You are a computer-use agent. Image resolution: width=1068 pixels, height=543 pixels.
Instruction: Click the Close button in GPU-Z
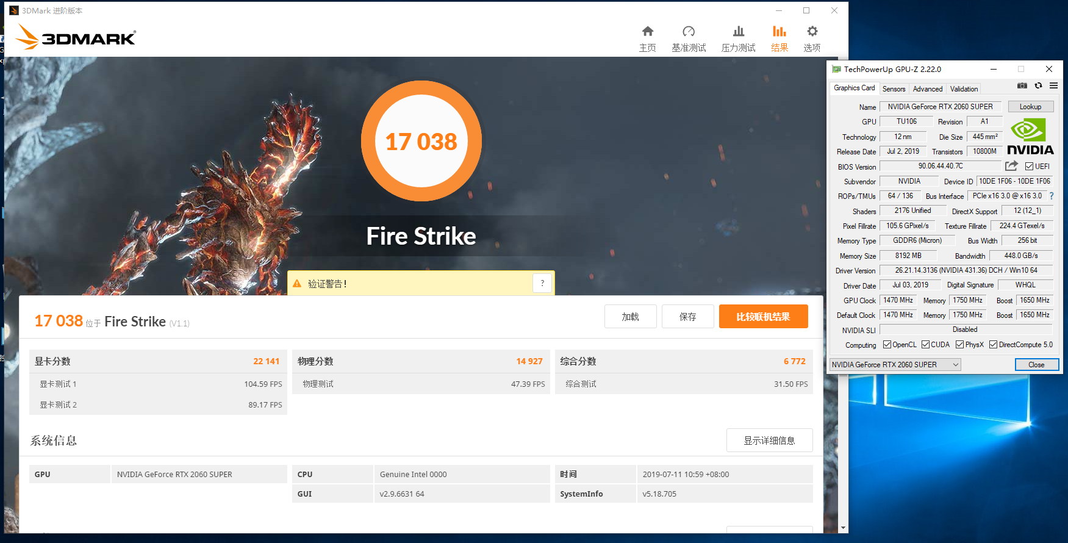click(x=1036, y=365)
